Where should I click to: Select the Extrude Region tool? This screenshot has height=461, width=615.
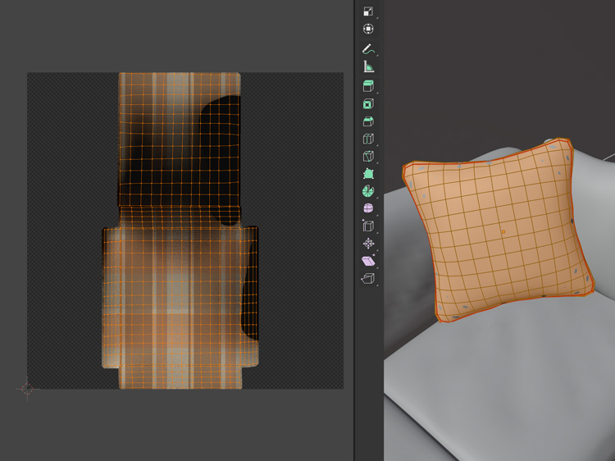pos(368,86)
